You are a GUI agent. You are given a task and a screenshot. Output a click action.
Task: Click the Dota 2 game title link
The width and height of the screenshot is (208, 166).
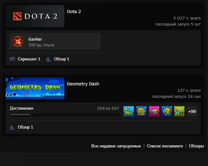pyautogui.click(x=74, y=12)
